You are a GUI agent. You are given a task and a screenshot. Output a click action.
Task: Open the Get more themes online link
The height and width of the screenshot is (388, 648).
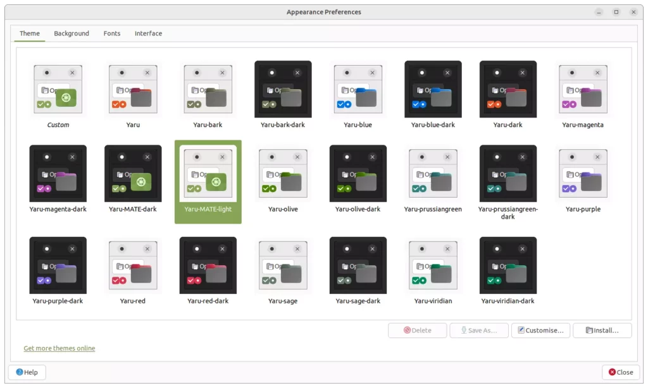pyautogui.click(x=59, y=348)
